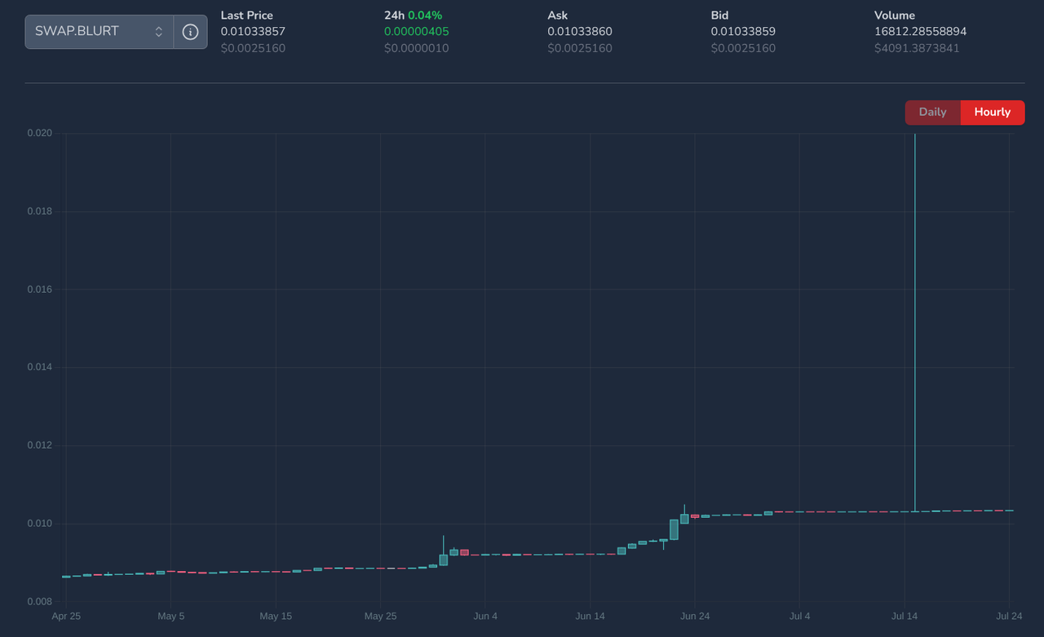Screen dimensions: 1044x637
Task: Click the Ask heading
Action: pyautogui.click(x=558, y=15)
